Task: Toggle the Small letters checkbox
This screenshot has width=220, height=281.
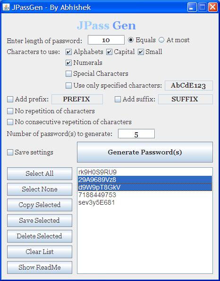Action: (141, 52)
